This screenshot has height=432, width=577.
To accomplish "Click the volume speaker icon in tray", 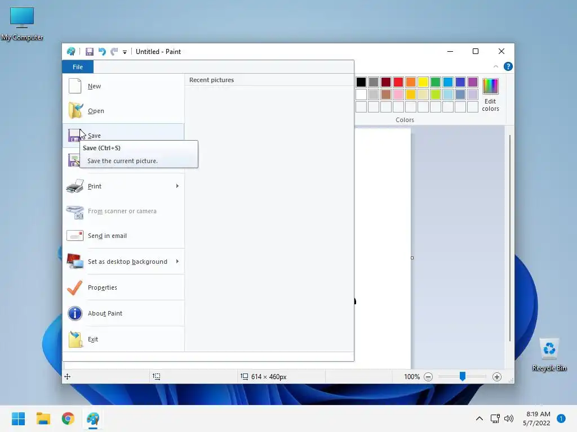I will [x=509, y=418].
